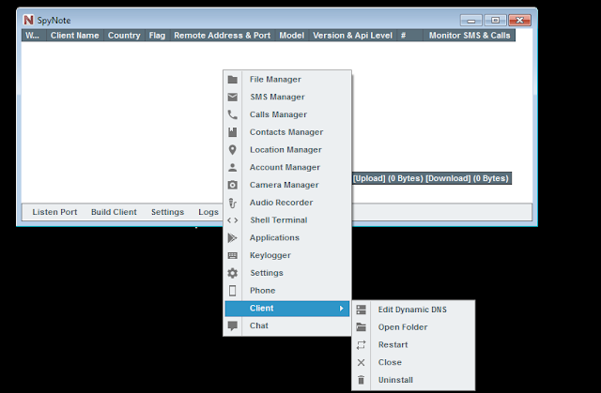
Task: Click the Contacts Manager book icon
Action: coord(232,132)
